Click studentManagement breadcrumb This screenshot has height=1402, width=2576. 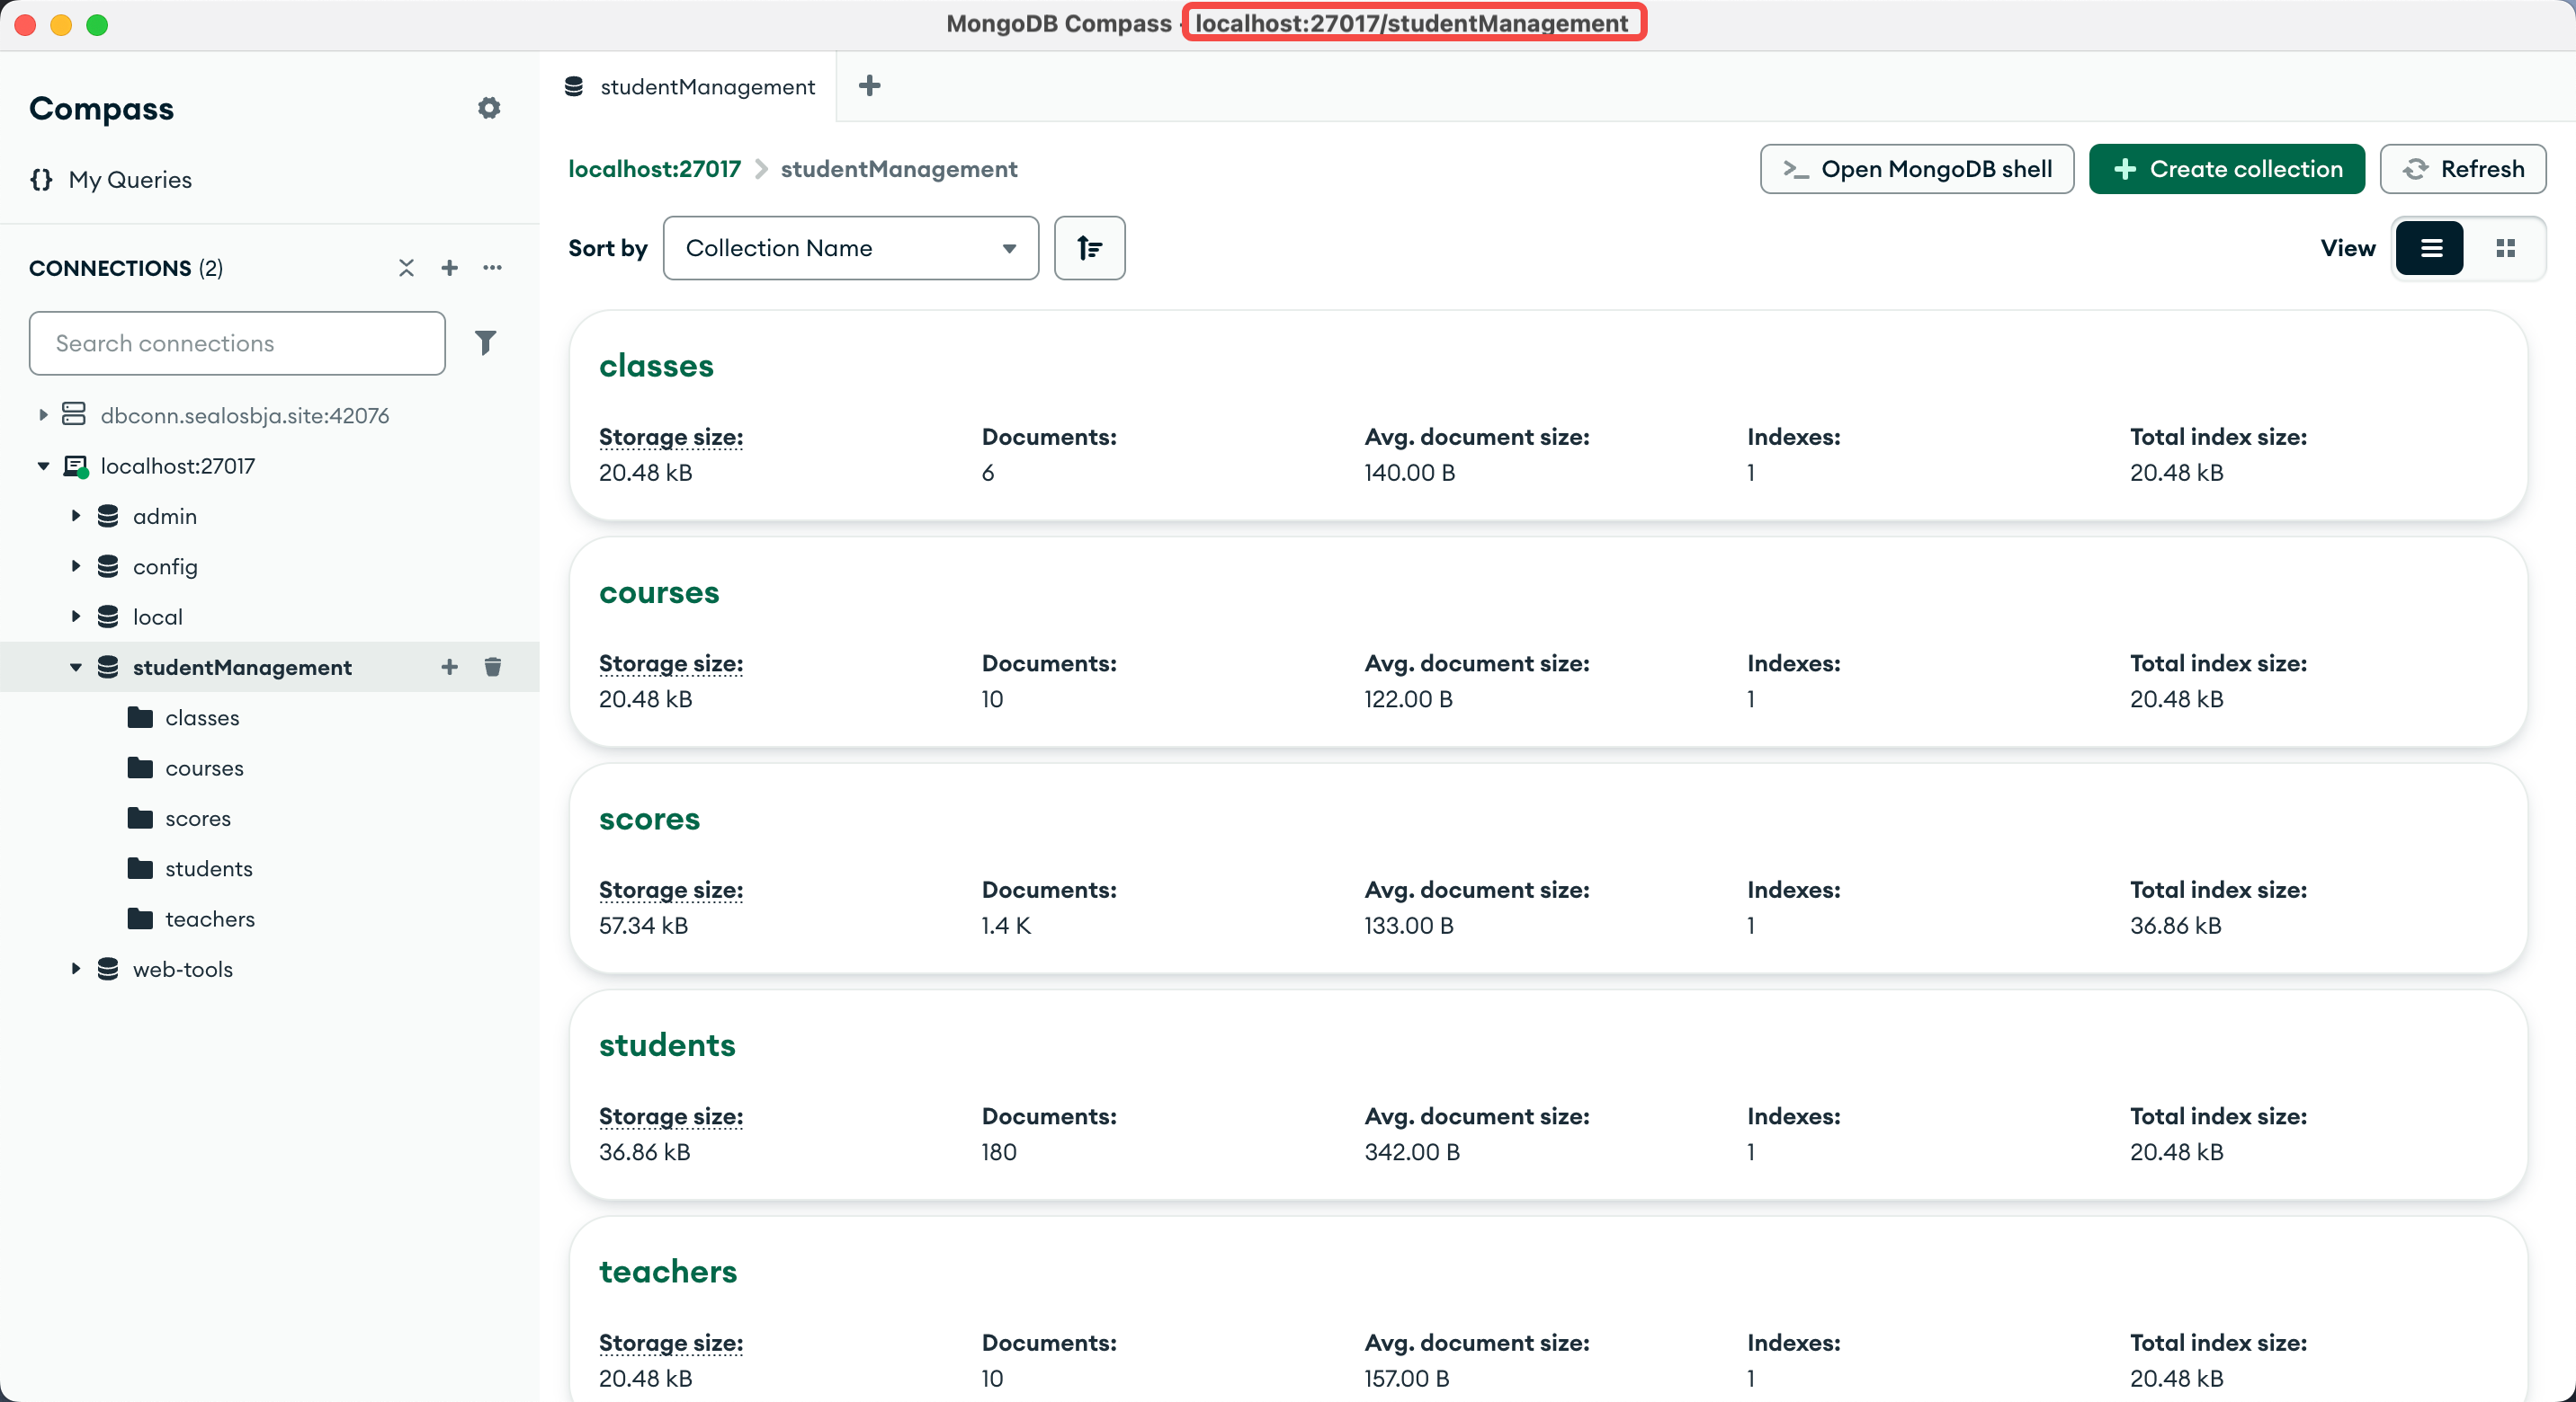click(x=898, y=169)
